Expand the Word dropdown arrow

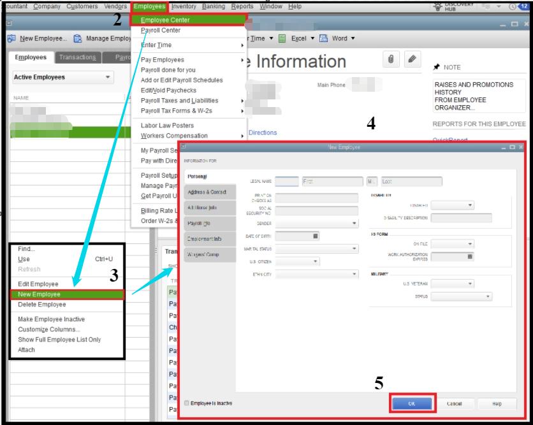(x=353, y=38)
